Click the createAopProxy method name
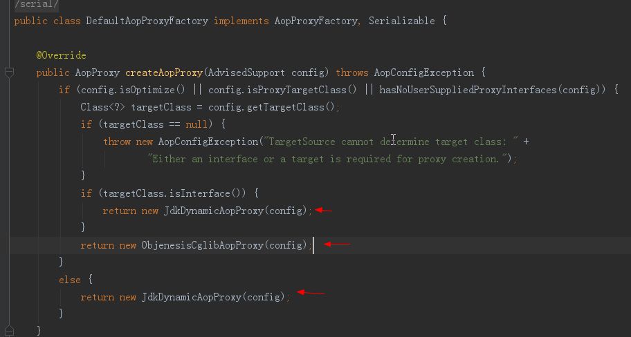The width and height of the screenshot is (631, 337). (x=164, y=73)
